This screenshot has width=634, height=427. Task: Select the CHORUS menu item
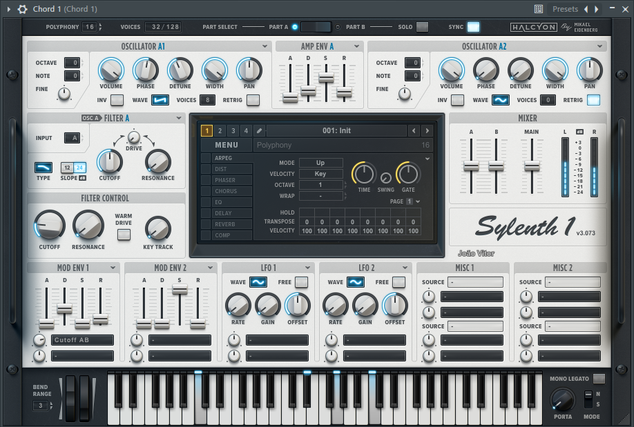coord(233,191)
